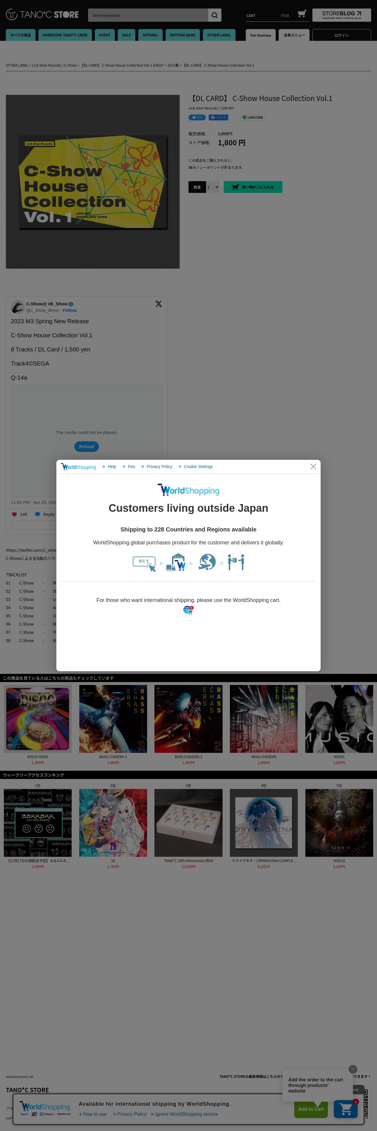This screenshot has height=1131, width=377.
Task: Open the quantity 数量 dropdown
Action: (213, 187)
